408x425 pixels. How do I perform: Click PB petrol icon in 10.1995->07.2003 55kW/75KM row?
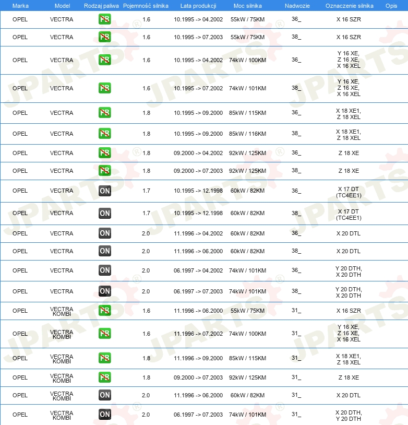click(104, 37)
